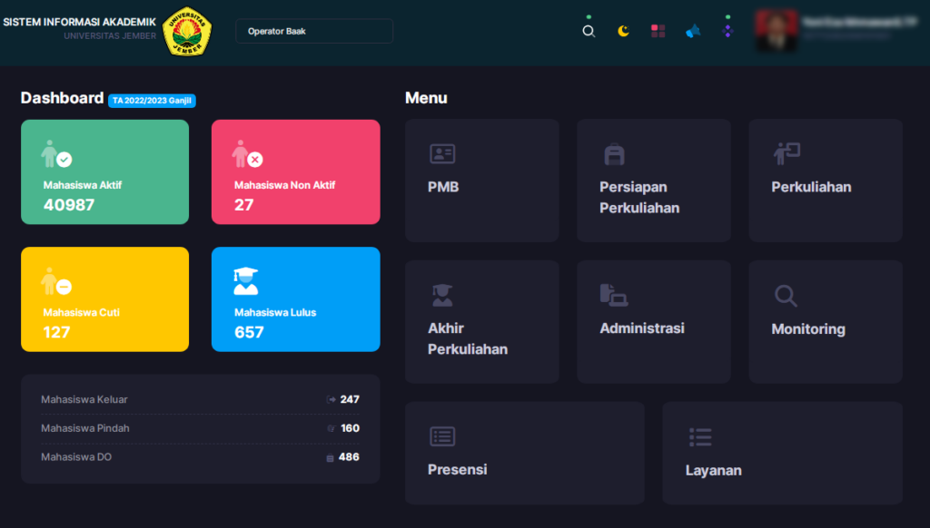This screenshot has width=930, height=528.
Task: Go to the Administrasi menu tile
Action: tap(653, 321)
